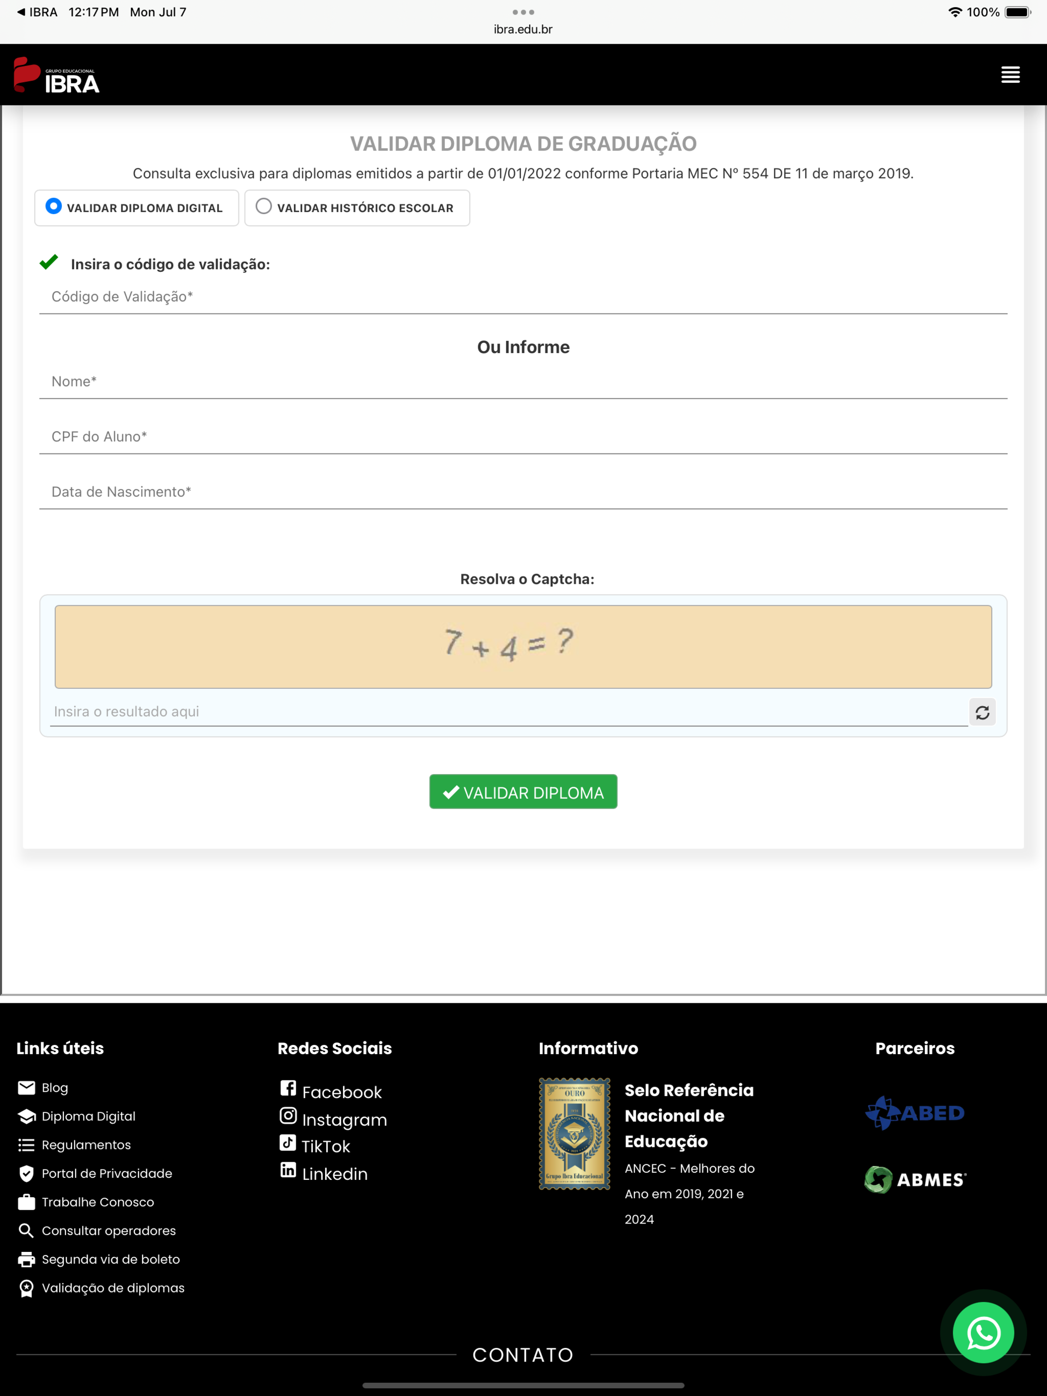This screenshot has height=1396, width=1047.
Task: Open the Diploma Digital link
Action: 88,1116
